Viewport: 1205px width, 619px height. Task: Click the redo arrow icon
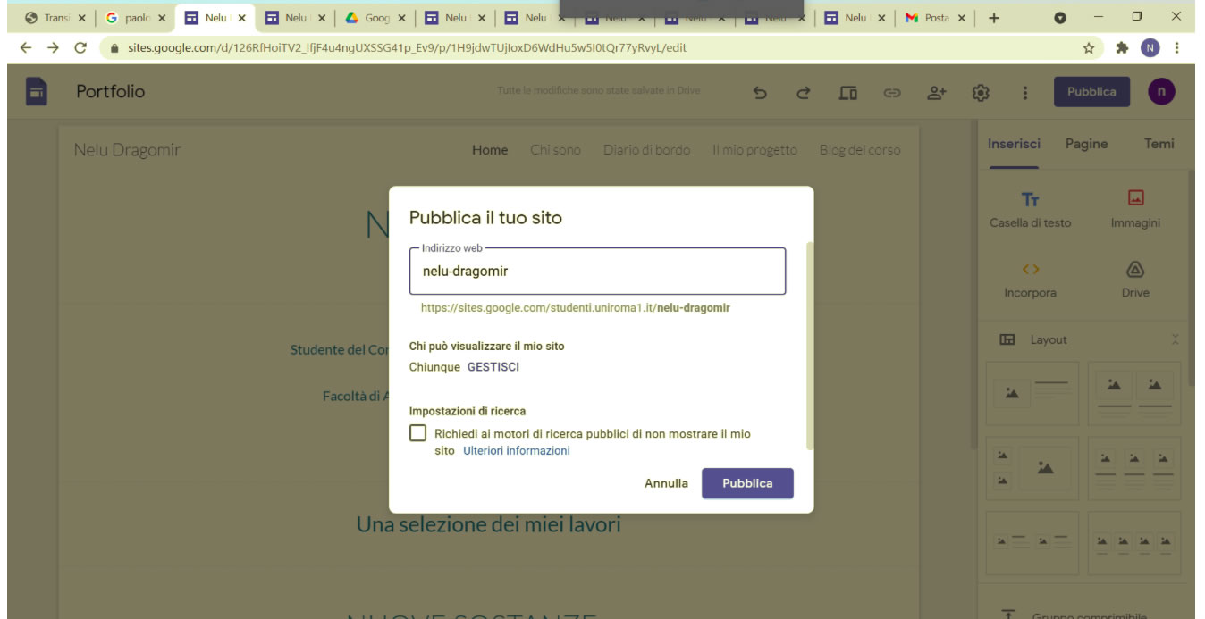pyautogui.click(x=803, y=92)
